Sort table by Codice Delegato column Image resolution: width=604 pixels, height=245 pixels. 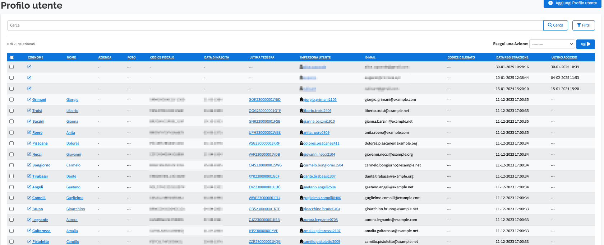[x=461, y=57]
